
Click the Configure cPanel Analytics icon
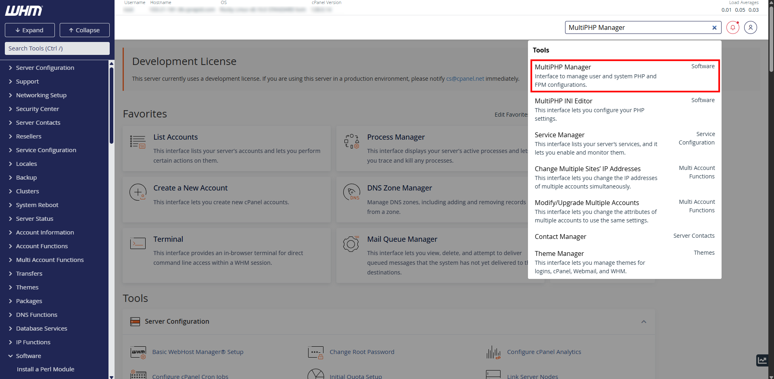(493, 352)
